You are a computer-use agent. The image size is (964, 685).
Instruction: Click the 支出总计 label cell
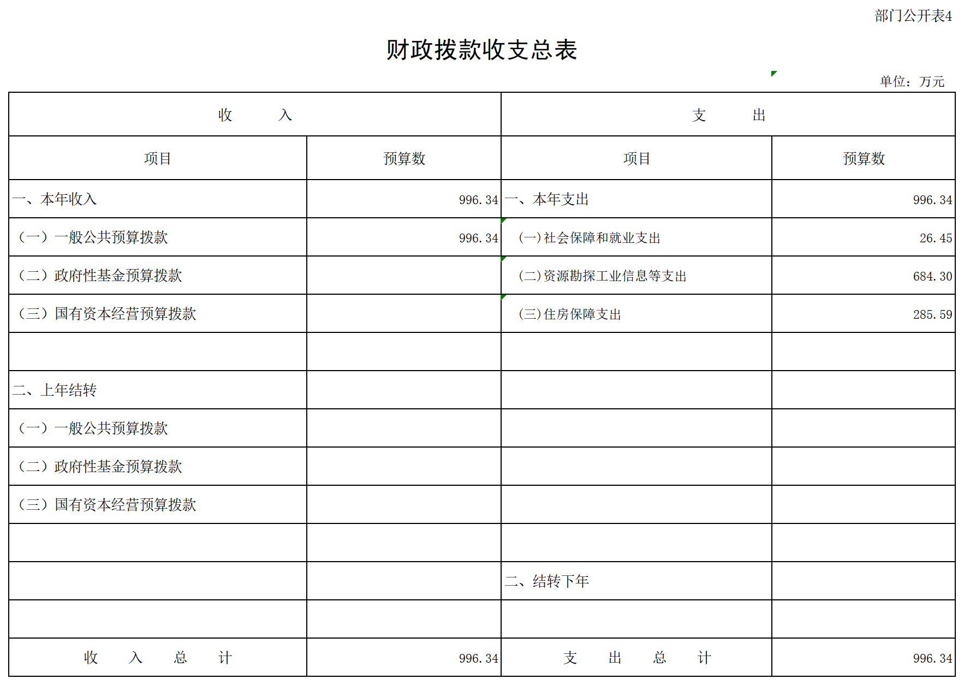(x=636, y=658)
